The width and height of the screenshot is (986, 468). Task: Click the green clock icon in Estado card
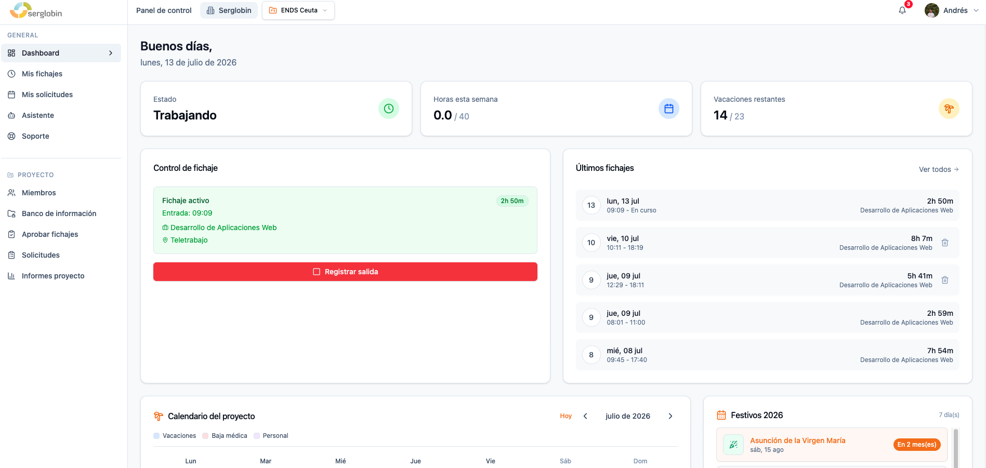click(x=389, y=109)
